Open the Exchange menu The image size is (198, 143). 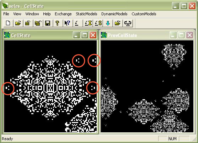pyautogui.click(x=63, y=14)
